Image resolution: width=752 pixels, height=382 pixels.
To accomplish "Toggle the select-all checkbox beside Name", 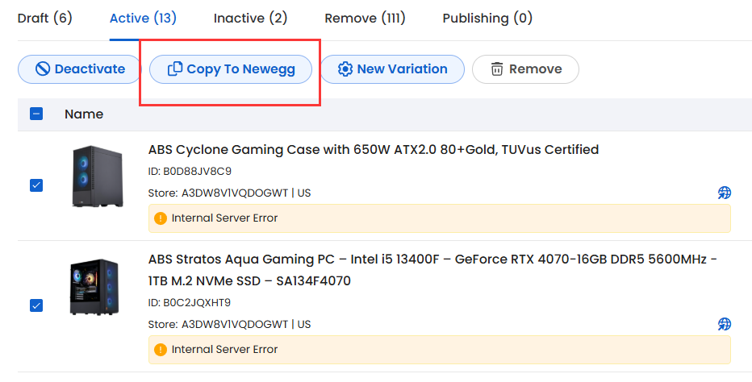I will 36,114.
